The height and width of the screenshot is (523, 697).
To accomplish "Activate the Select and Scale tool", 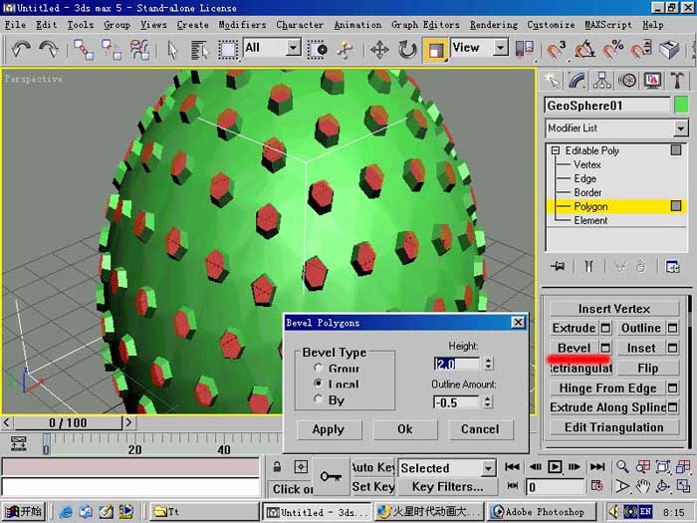I will coord(435,50).
